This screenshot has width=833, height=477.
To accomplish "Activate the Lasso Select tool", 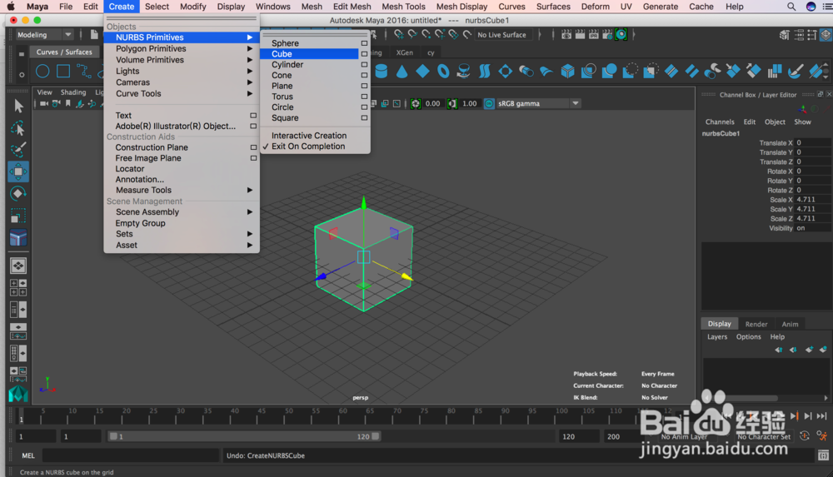I will 18,128.
